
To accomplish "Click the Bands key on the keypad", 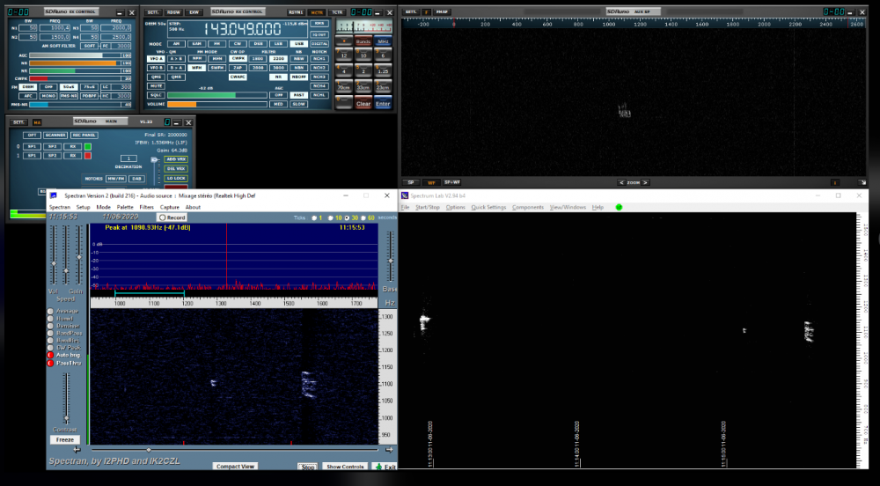I will tap(363, 41).
